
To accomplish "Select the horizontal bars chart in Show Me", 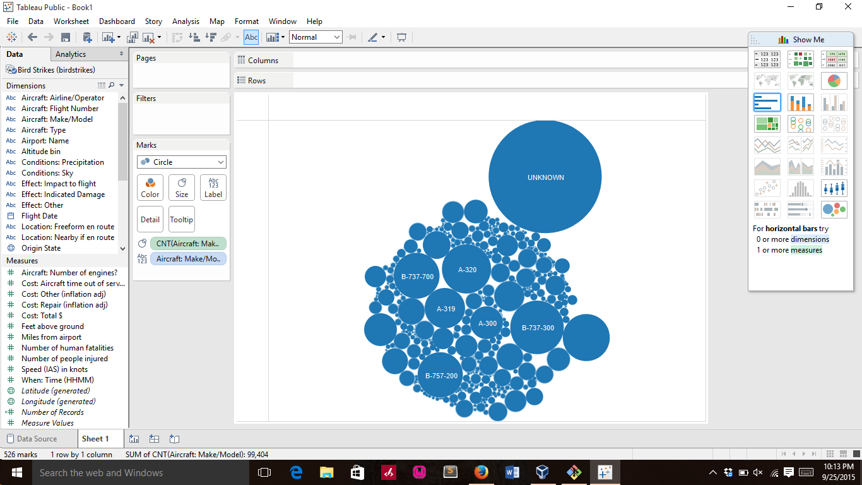I will click(x=767, y=102).
